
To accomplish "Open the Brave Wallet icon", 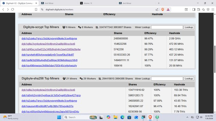I will coord(199,10).
